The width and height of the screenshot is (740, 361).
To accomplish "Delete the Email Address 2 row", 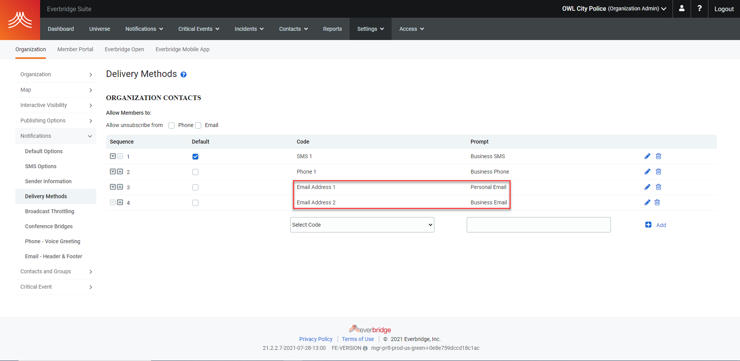I will (657, 202).
